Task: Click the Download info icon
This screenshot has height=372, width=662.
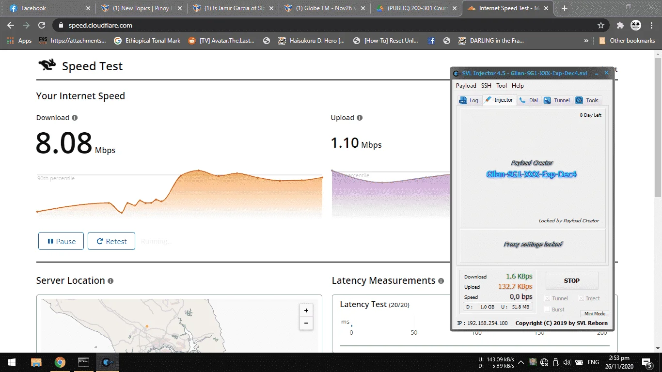Action: coord(75,118)
